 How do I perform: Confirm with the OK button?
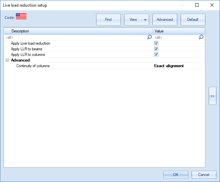[176, 175]
